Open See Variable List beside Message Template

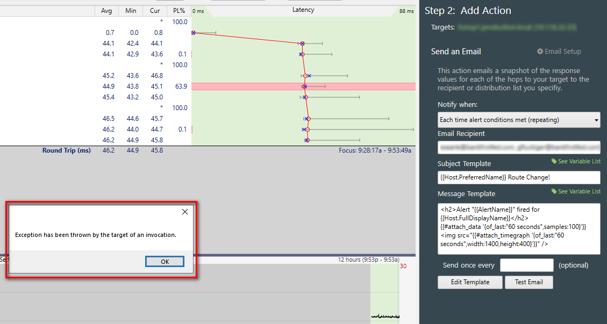(x=576, y=191)
